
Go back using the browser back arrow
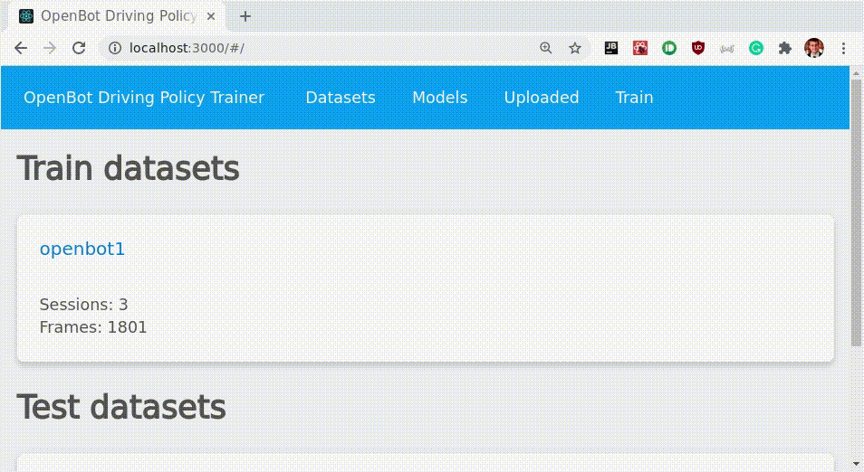click(21, 49)
